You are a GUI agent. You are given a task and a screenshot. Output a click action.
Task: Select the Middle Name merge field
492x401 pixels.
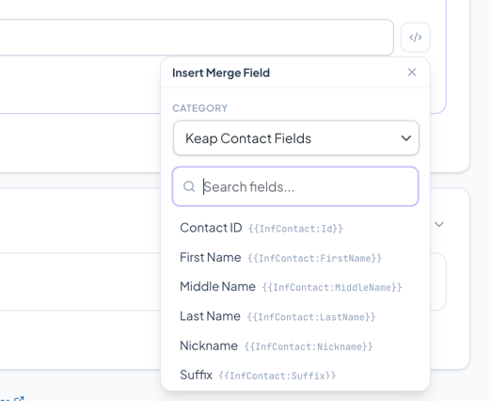coord(295,287)
